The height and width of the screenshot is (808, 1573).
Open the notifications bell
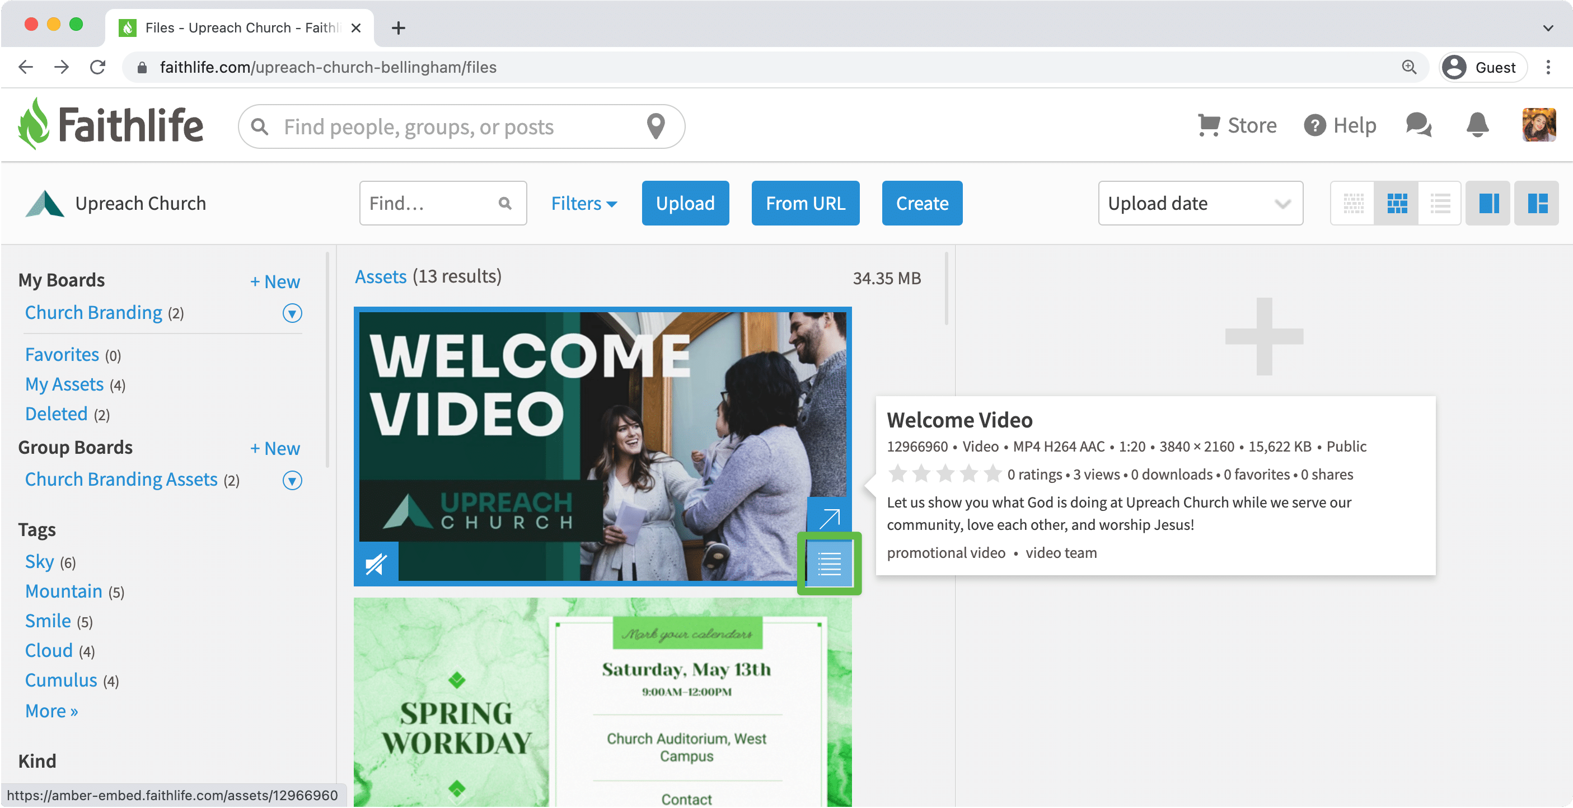1478,126
